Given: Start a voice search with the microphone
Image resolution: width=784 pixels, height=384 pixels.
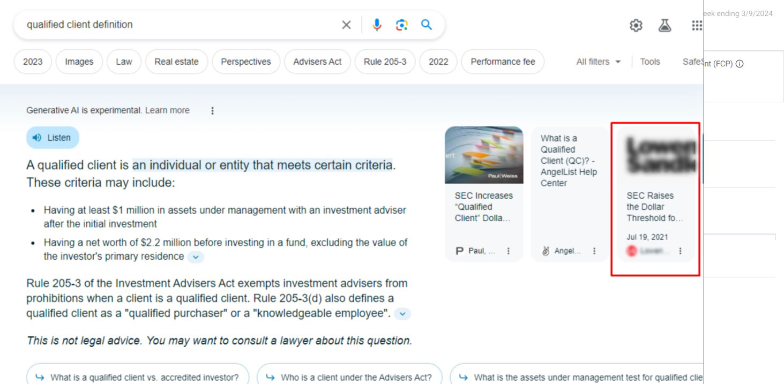Looking at the screenshot, I should (x=377, y=25).
